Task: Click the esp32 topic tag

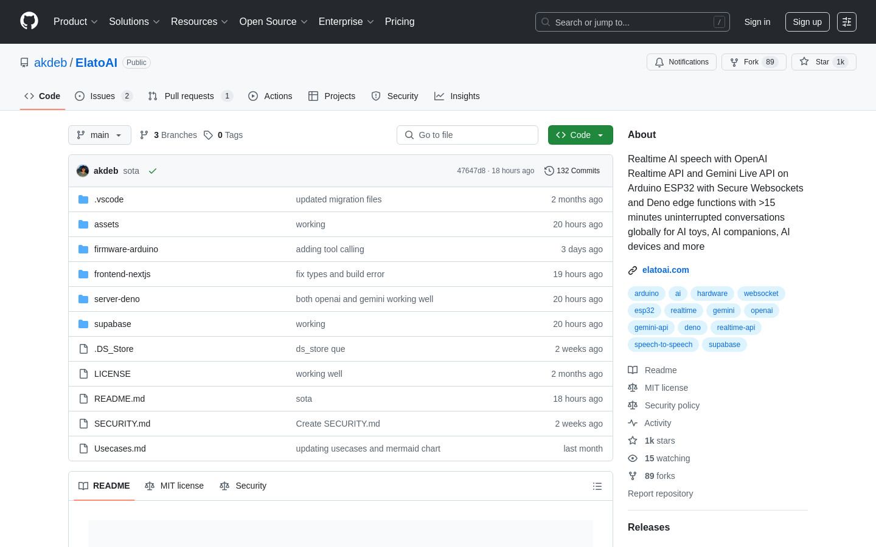Action: click(x=644, y=311)
